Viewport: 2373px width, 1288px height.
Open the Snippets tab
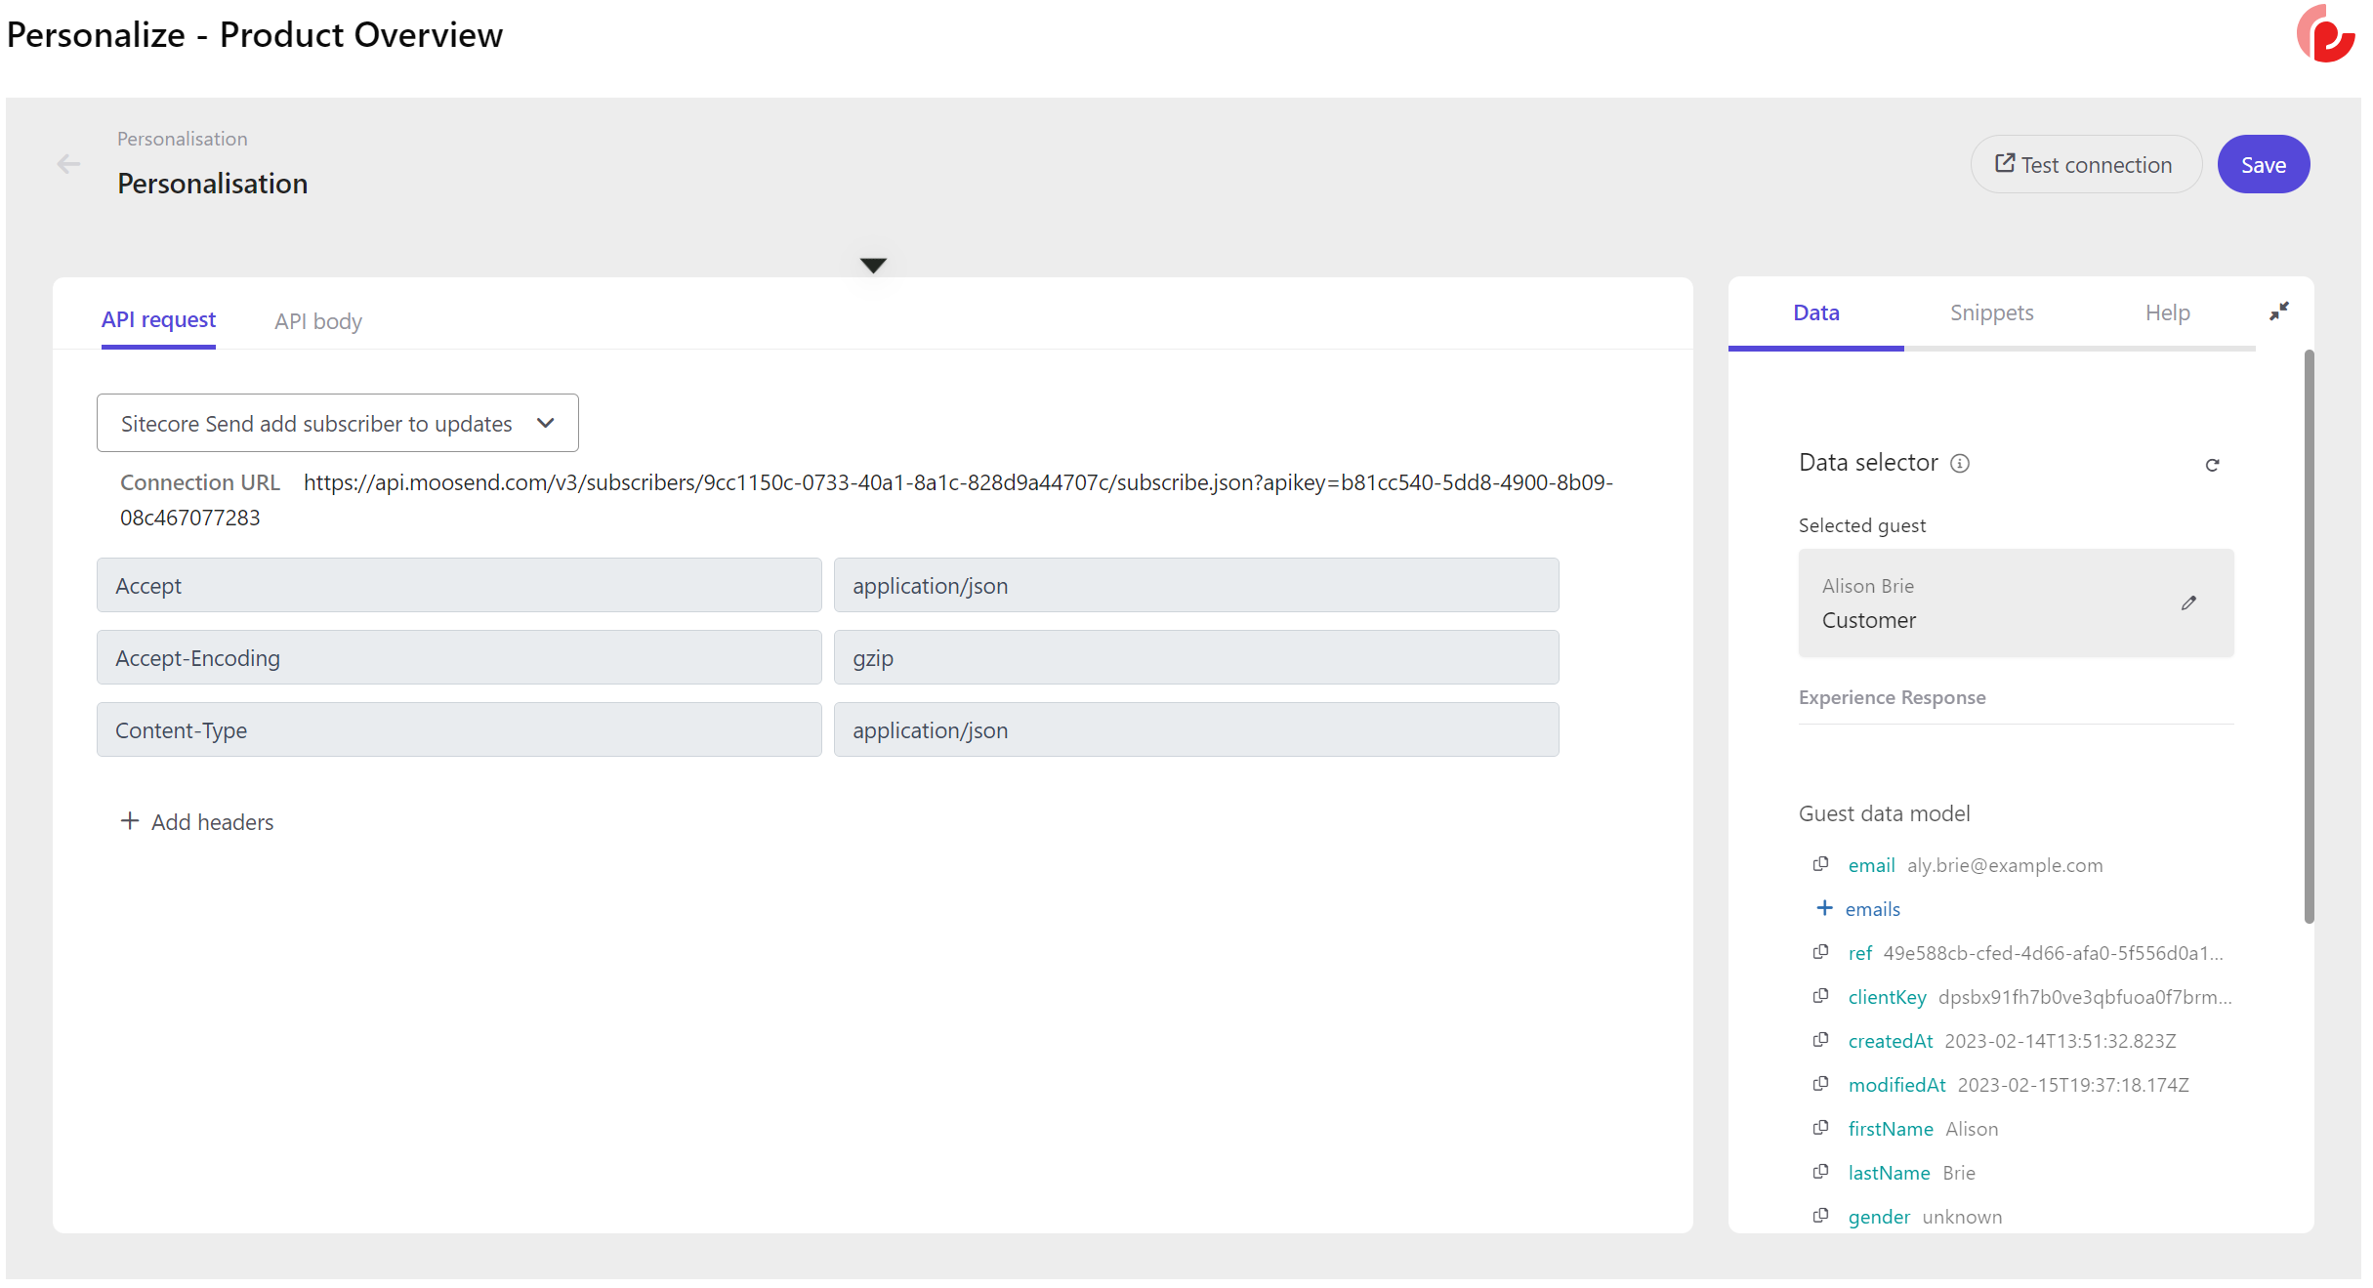[x=1991, y=313]
